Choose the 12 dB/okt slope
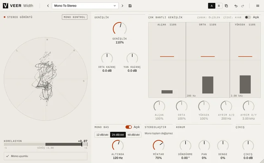Viewport: 264px width, 163px height. (x=102, y=135)
